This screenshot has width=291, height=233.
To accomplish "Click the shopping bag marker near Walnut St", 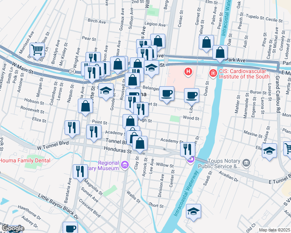I will [x=206, y=43].
